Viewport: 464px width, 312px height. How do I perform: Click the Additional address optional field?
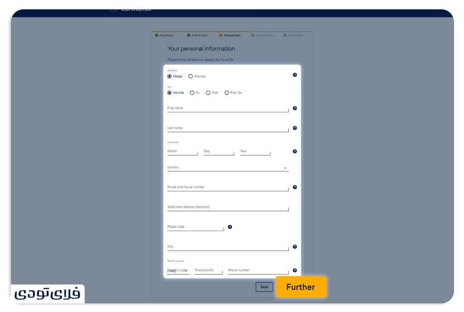pyautogui.click(x=227, y=207)
